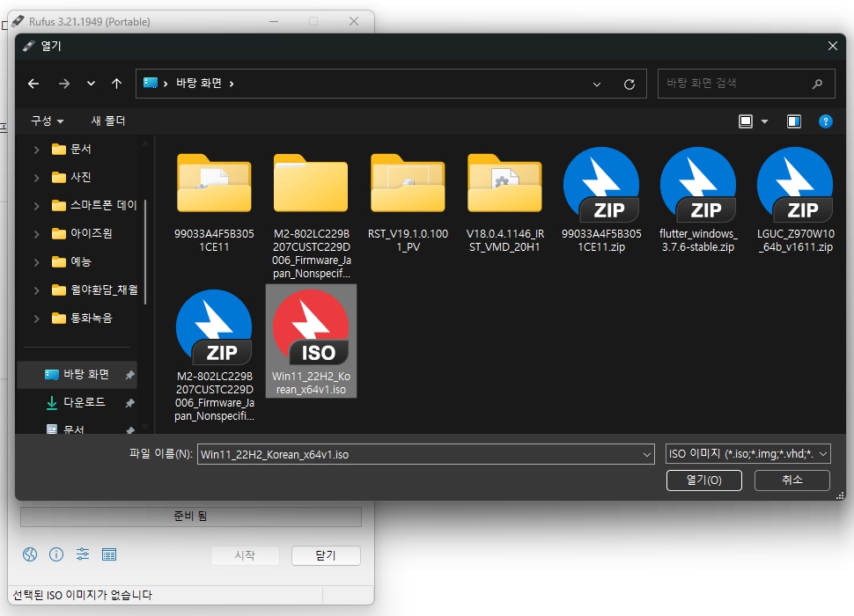Show Rufus log icon

click(x=109, y=554)
